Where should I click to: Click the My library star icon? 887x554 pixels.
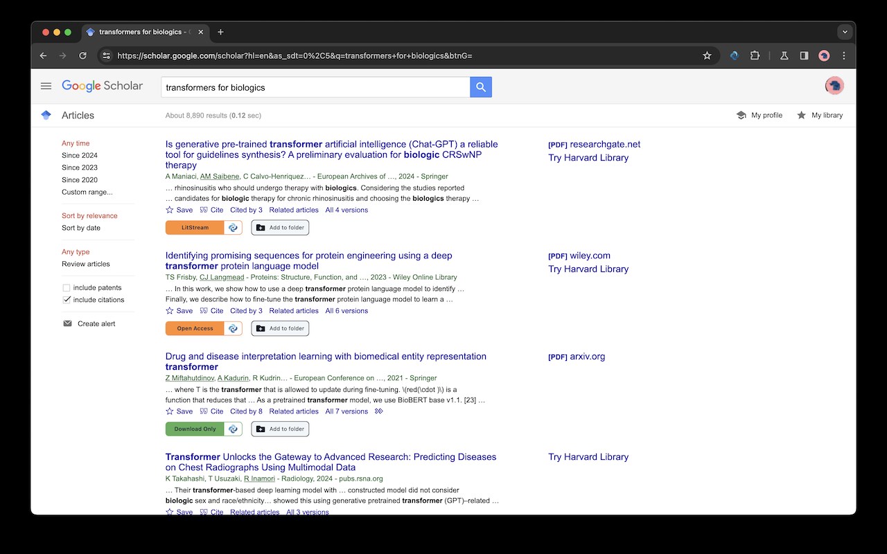point(801,116)
